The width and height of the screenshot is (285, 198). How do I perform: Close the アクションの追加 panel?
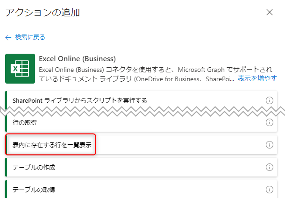(270, 12)
